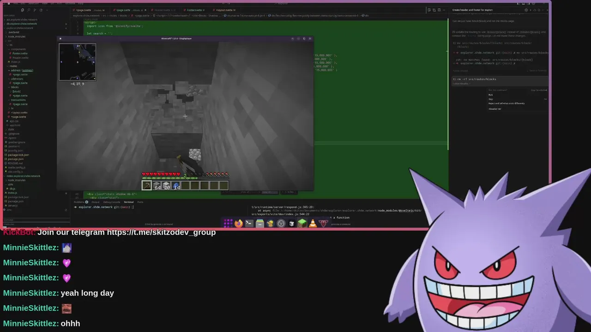Click the telegram link in KickBot message
The image size is (591, 332).
click(x=161, y=232)
